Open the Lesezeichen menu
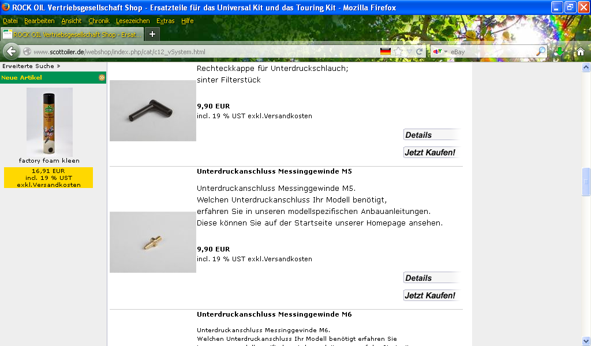The image size is (591, 346). tap(133, 21)
